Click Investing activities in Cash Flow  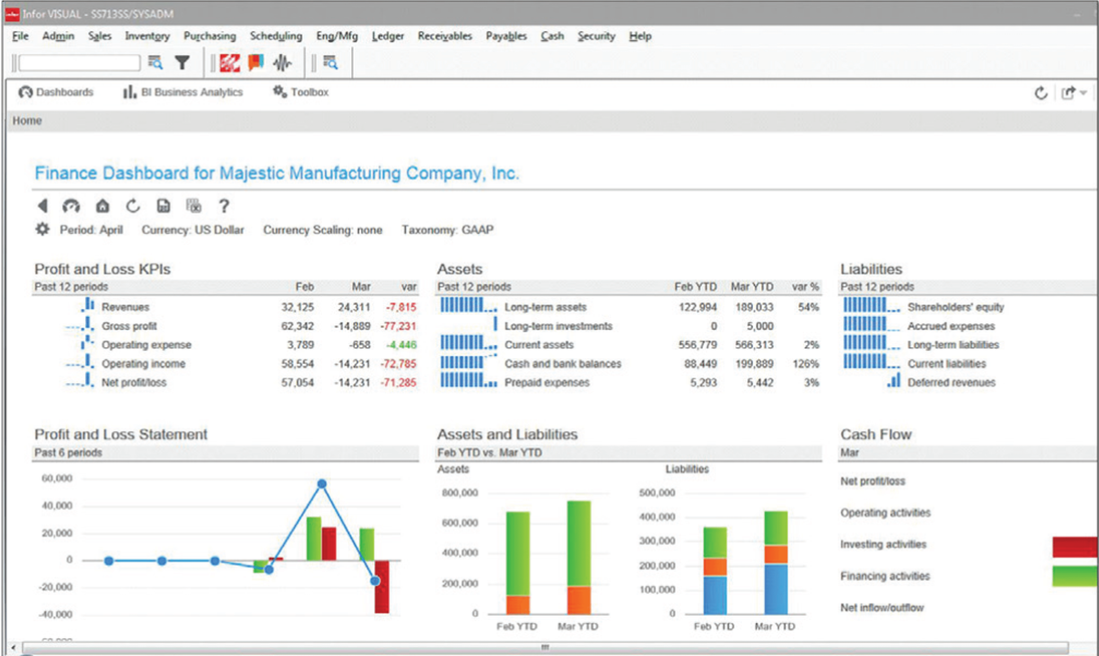pyautogui.click(x=883, y=544)
